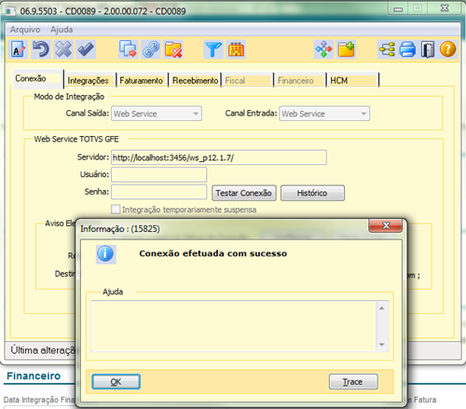The height and width of the screenshot is (409, 466).
Task: Switch to the Integrações tab
Action: (89, 80)
